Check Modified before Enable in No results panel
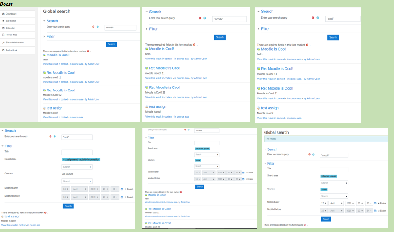 click(378, 211)
